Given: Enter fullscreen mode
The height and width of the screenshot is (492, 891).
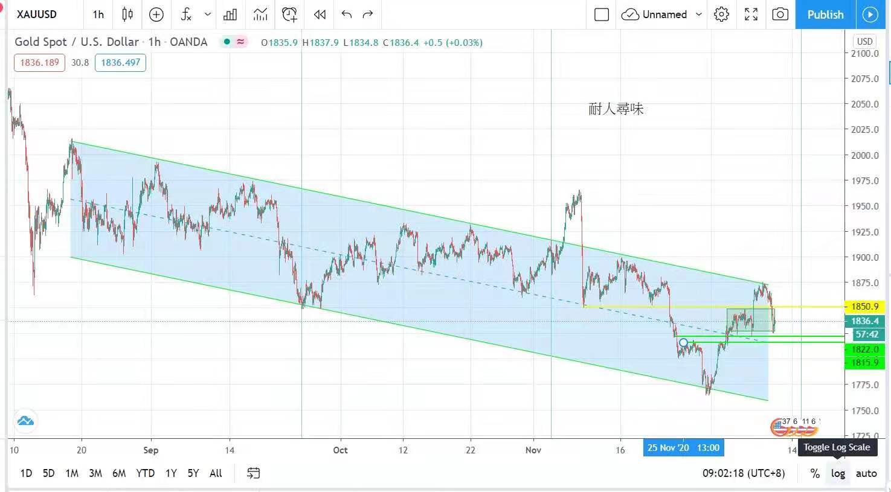Looking at the screenshot, I should click(x=751, y=14).
